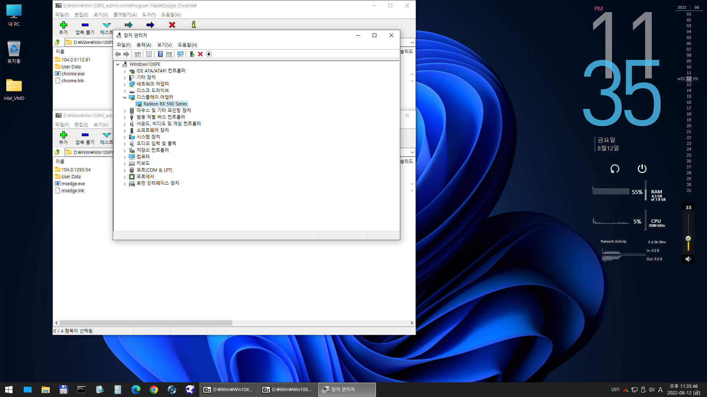Viewport: 707px width, 397px height.
Task: Click the restart icon on the desktop widget
Action: pos(615,169)
